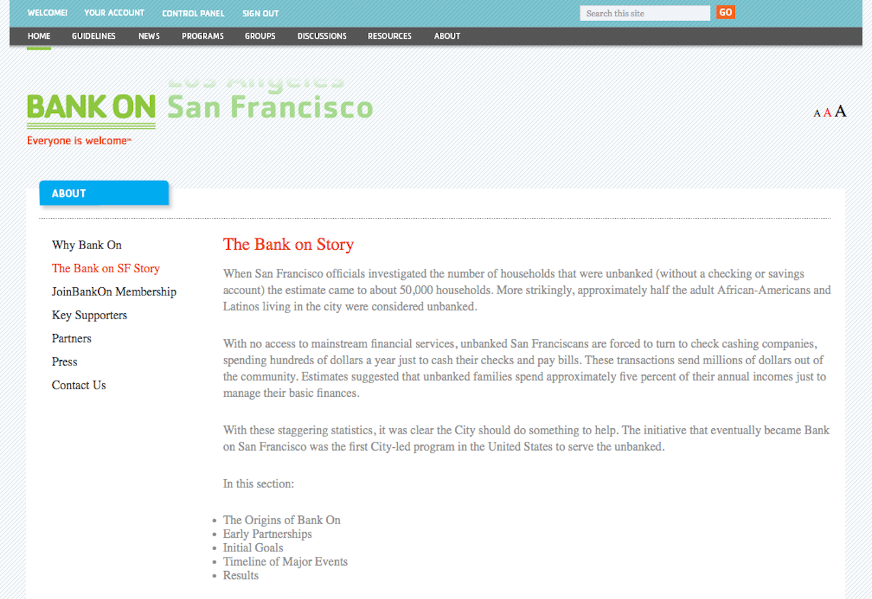Select the medium red font size A
The height and width of the screenshot is (599, 872).
coord(827,113)
